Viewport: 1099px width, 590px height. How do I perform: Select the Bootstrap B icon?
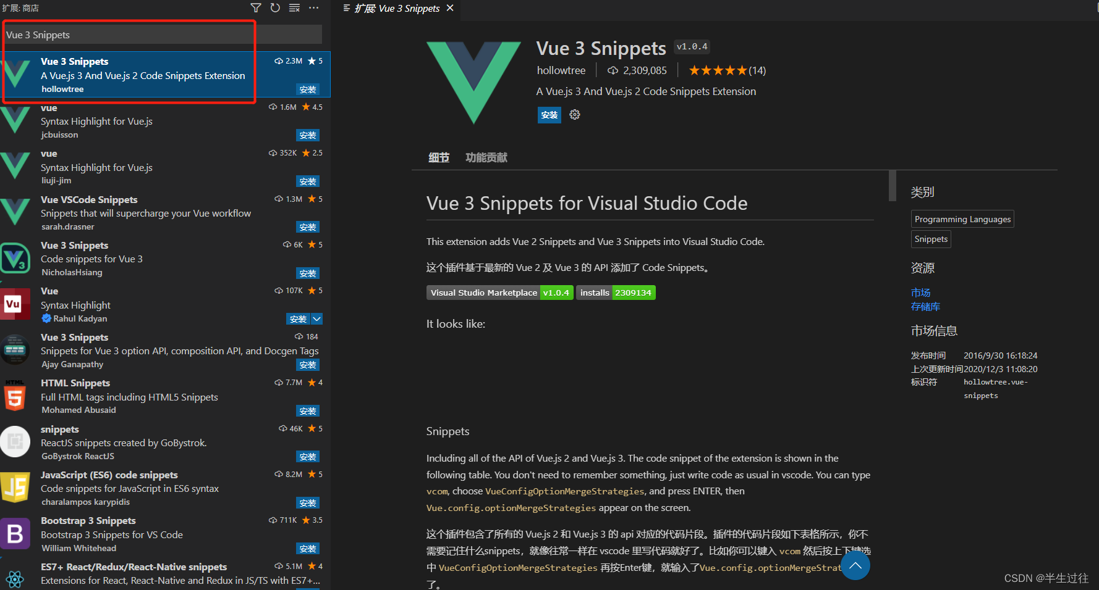[x=15, y=533]
